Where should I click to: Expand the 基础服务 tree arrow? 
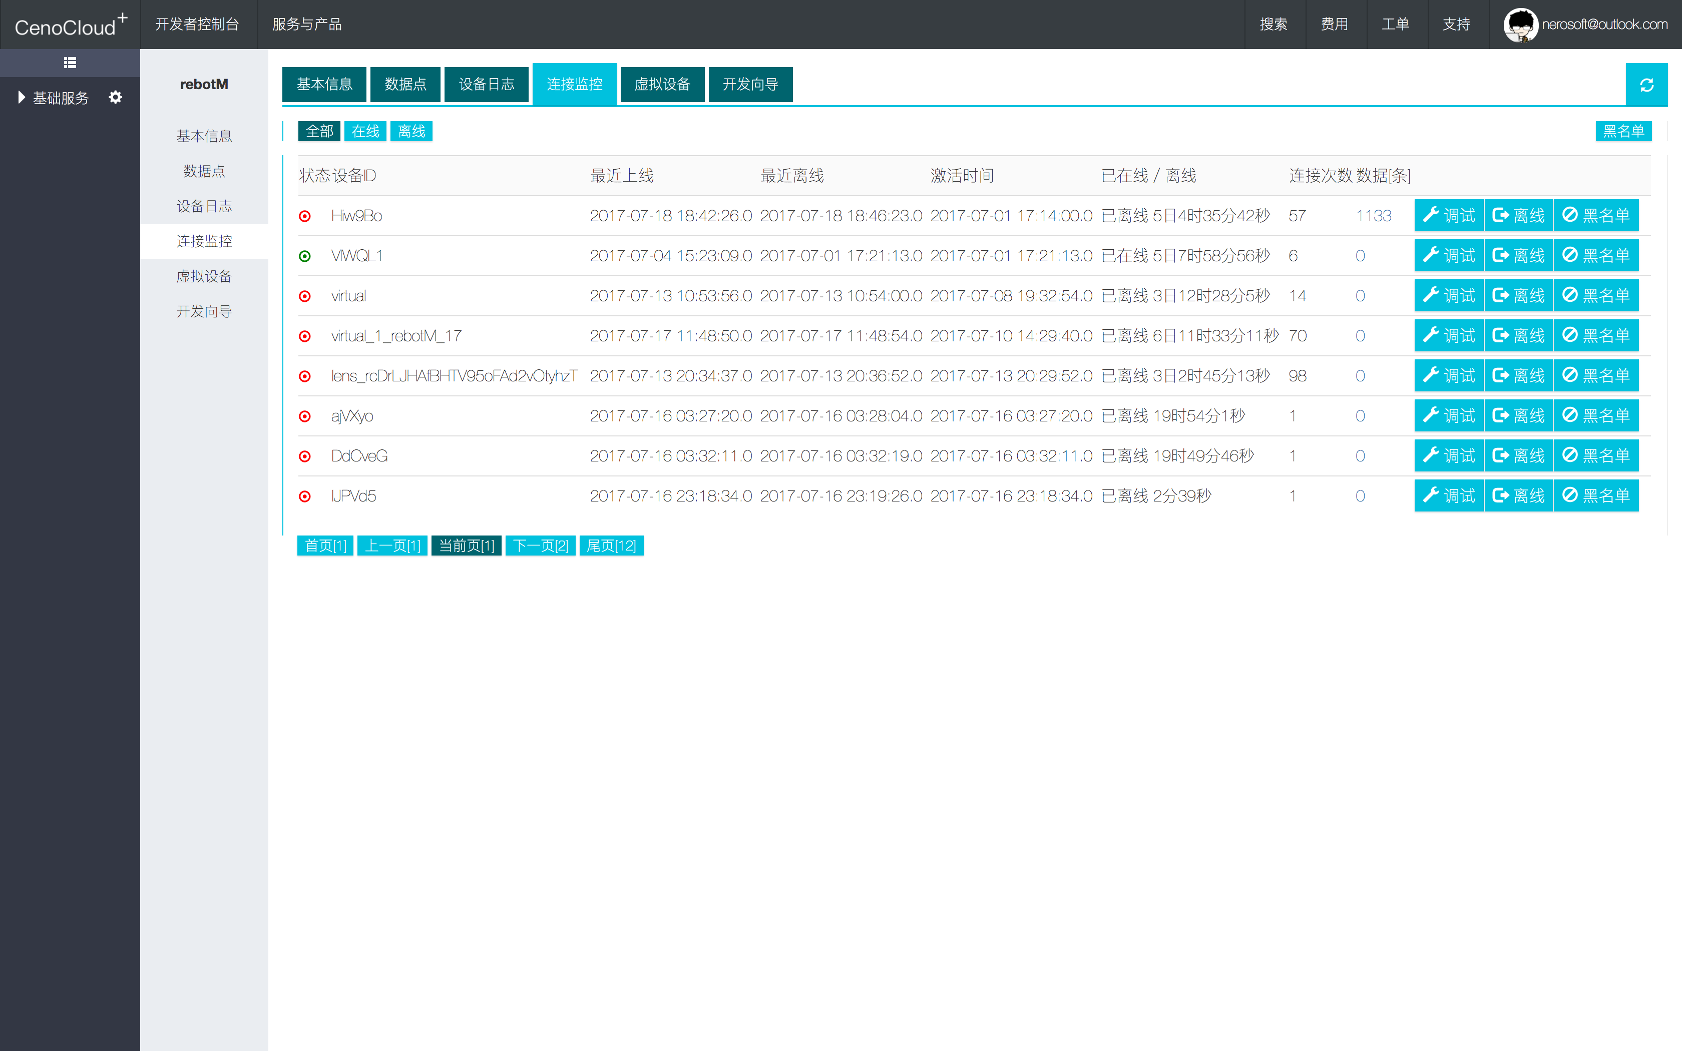[x=22, y=97]
